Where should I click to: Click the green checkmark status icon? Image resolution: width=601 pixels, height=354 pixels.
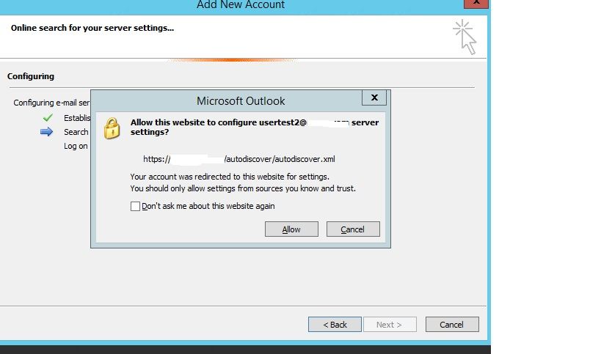coord(48,117)
